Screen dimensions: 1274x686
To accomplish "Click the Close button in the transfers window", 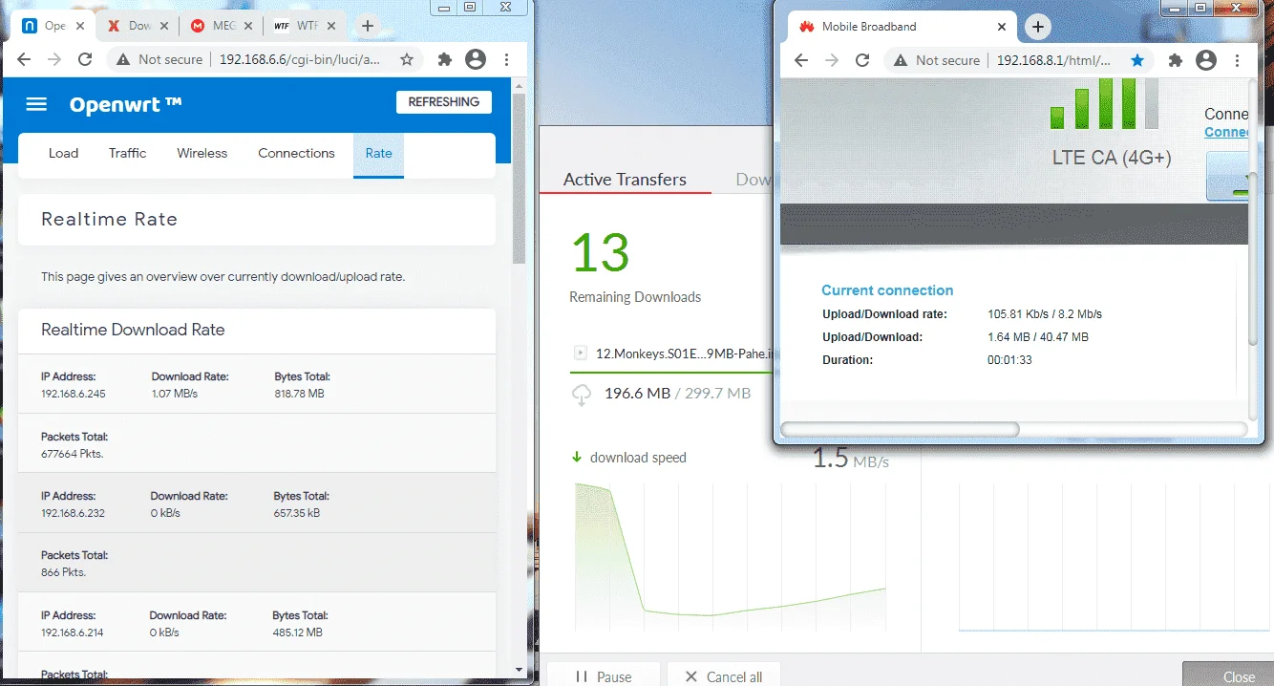I will click(x=1228, y=675).
